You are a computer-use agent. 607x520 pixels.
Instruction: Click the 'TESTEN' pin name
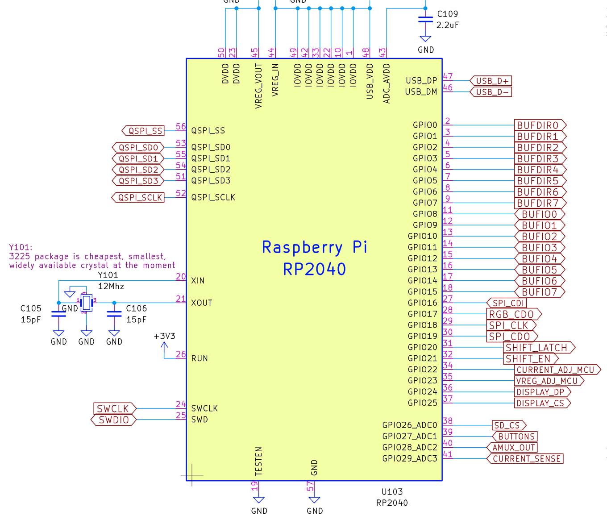[x=258, y=461]
